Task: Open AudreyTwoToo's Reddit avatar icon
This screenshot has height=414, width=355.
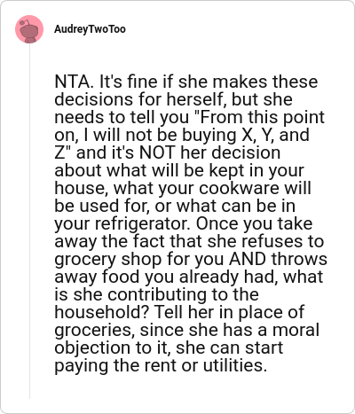Action: tap(29, 29)
